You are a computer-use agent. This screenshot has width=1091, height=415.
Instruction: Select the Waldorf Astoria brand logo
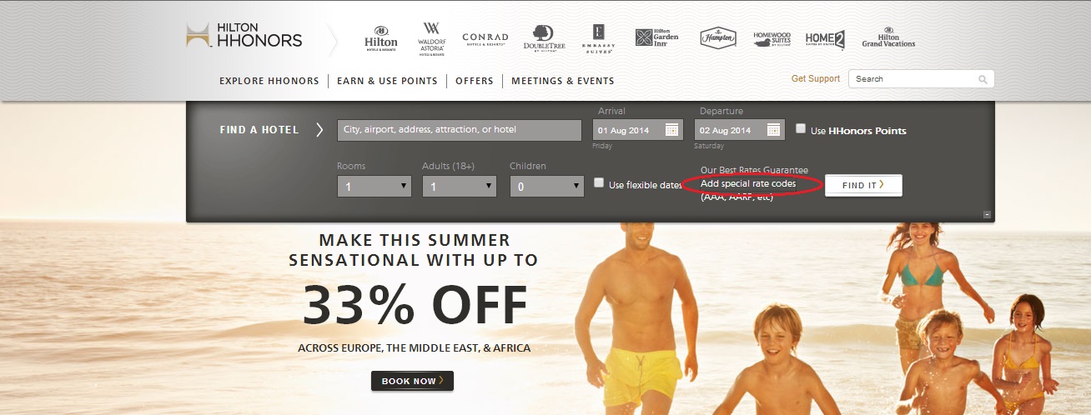pyautogui.click(x=433, y=38)
